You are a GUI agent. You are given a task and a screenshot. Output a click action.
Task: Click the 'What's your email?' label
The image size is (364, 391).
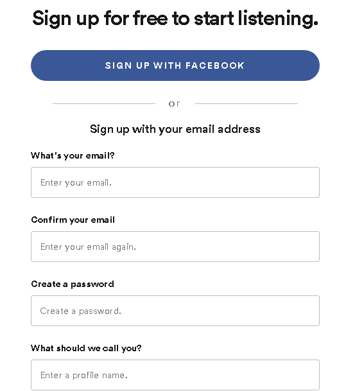[x=73, y=155]
